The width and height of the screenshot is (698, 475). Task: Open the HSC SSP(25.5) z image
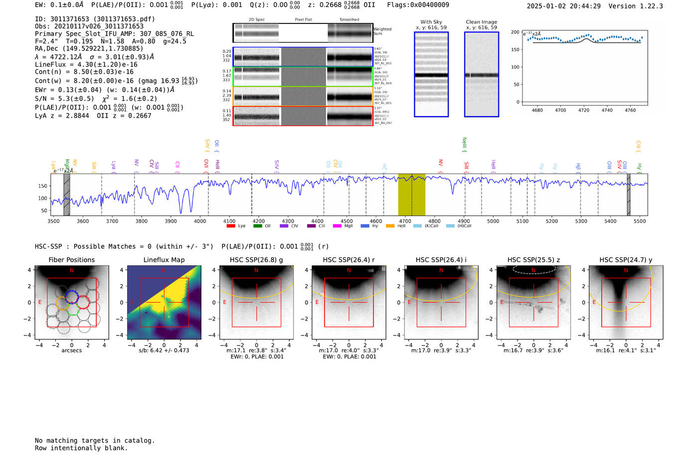[x=533, y=302]
